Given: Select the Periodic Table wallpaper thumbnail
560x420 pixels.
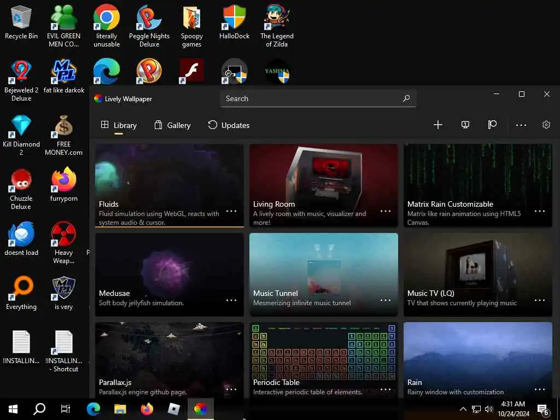Looking at the screenshot, I should pyautogui.click(x=324, y=360).
